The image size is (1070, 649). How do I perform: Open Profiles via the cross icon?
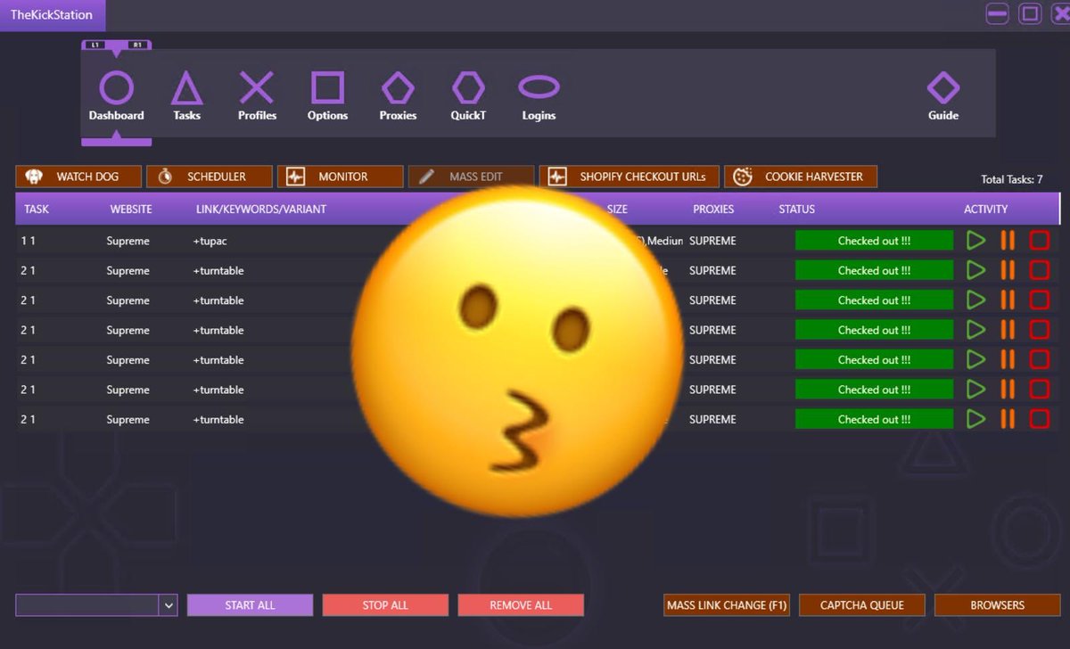point(257,88)
